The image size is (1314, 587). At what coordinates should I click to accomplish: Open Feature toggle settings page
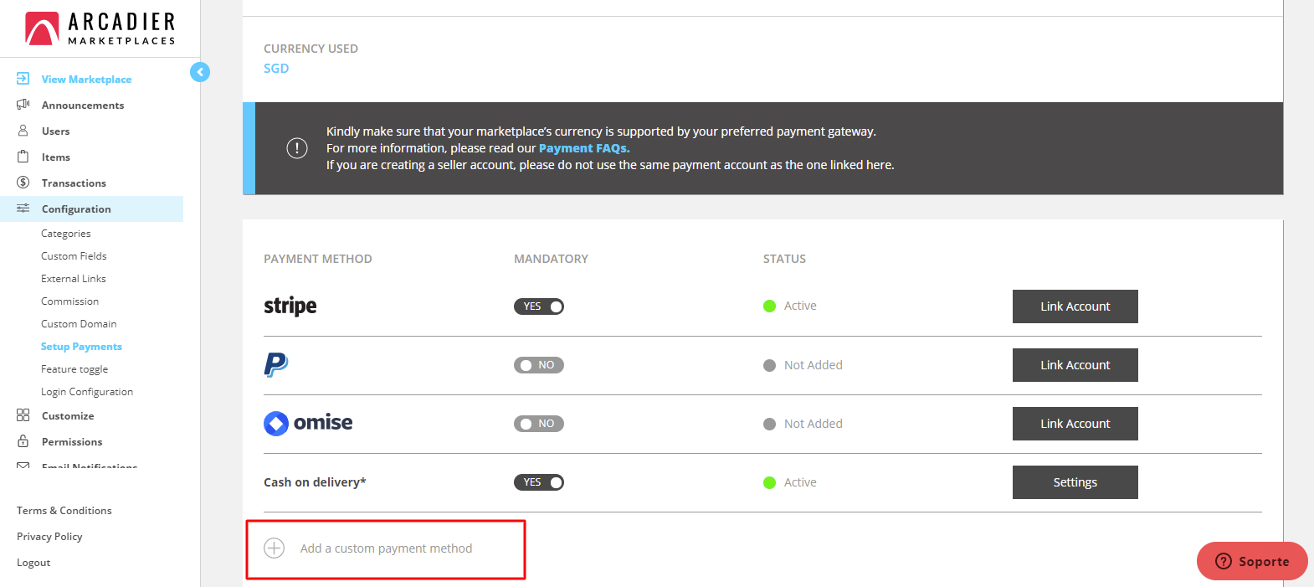coord(74,369)
